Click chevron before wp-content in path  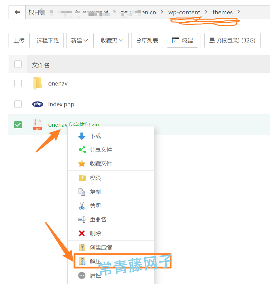pos(162,12)
